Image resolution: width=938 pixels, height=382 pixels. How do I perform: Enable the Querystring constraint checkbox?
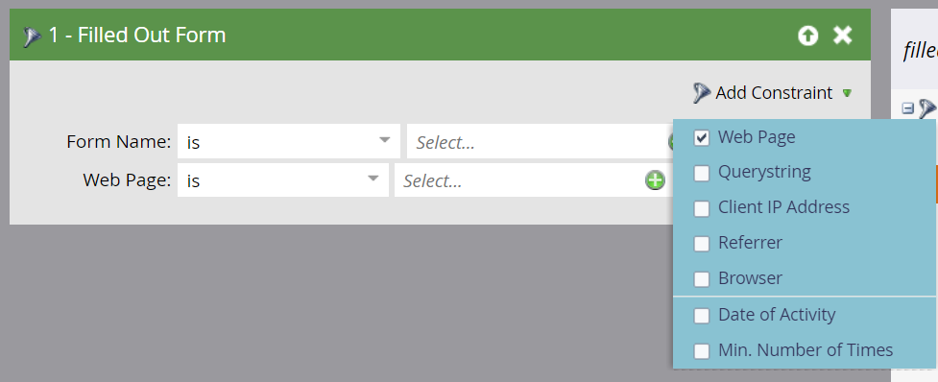tap(701, 173)
